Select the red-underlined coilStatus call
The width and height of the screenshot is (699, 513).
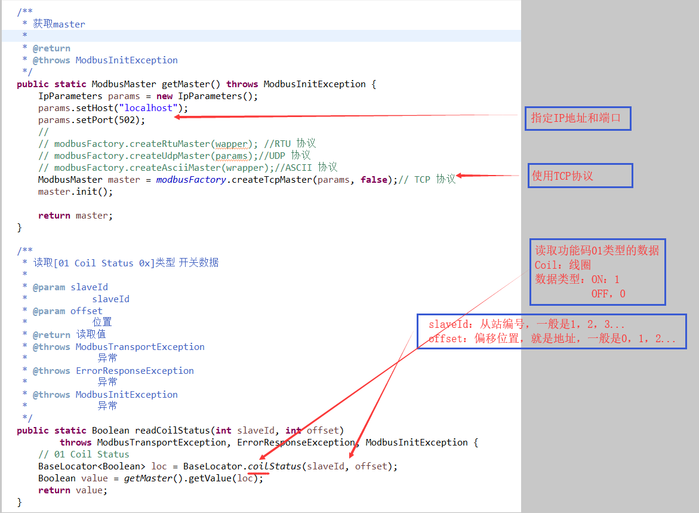point(275,466)
